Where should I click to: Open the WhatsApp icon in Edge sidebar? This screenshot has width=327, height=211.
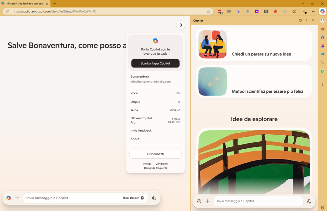click(323, 71)
